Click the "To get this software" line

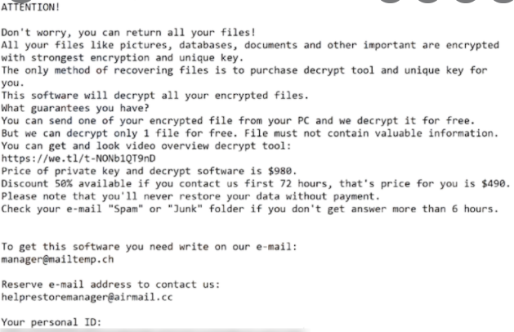click(149, 245)
